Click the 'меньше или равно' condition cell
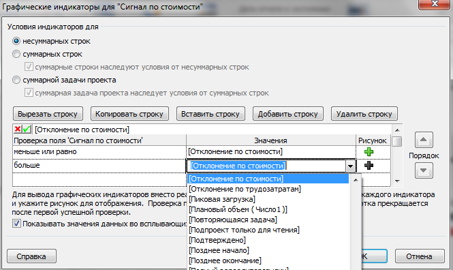Image resolution: width=453 pixels, height=270 pixels. tap(99, 152)
